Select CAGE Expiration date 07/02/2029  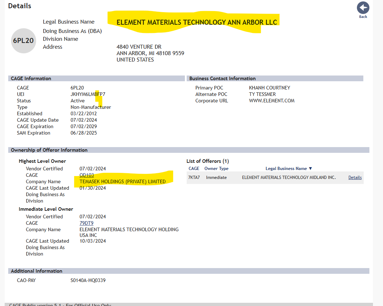pos(84,126)
